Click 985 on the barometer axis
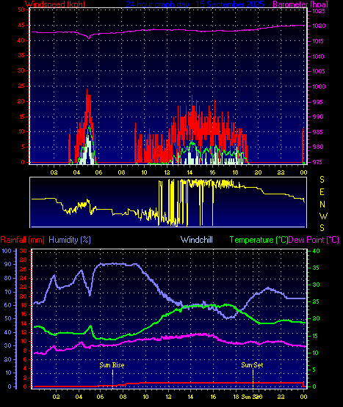This screenshot has height=407, width=343. 317,132
